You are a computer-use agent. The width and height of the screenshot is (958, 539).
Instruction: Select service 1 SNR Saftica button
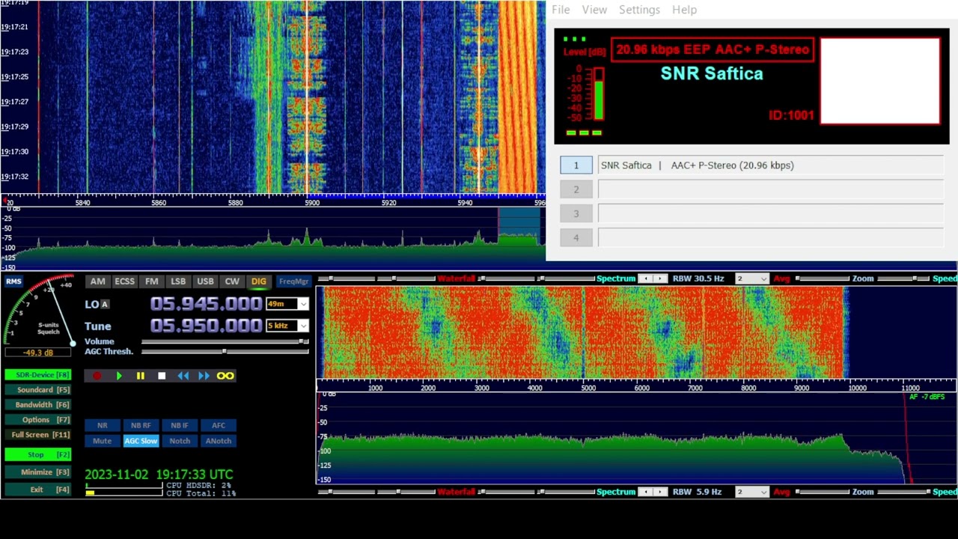tap(576, 165)
